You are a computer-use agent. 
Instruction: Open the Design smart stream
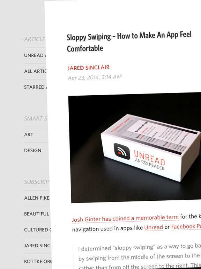tap(36, 151)
